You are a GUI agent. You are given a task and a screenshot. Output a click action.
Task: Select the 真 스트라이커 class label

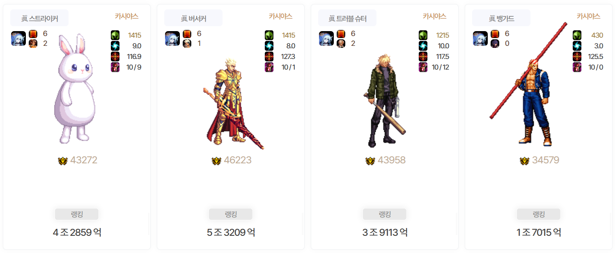[x=39, y=18]
